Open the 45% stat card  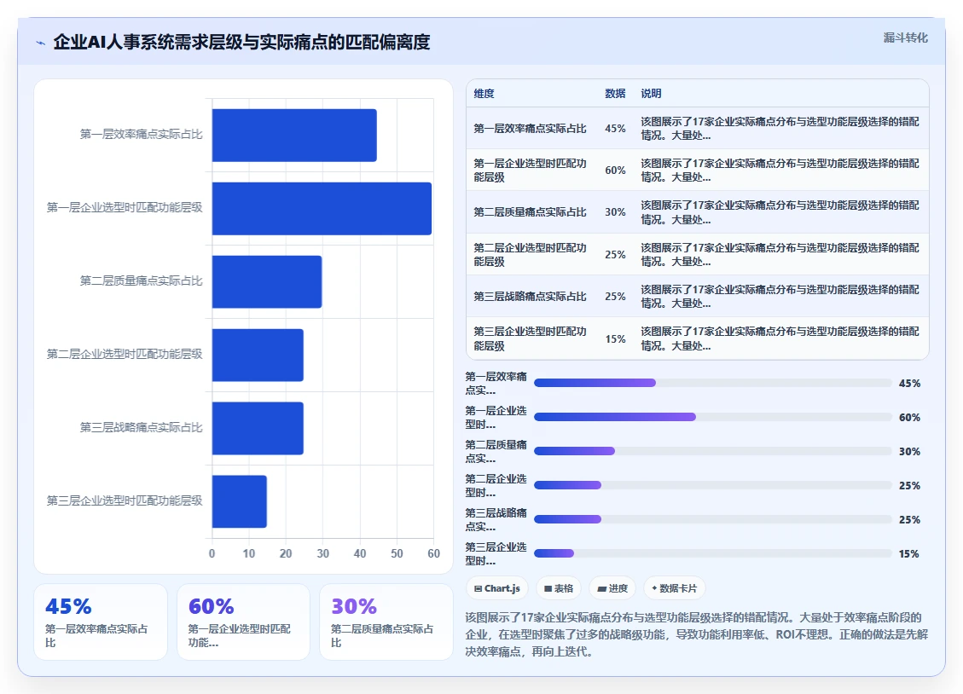[x=101, y=622]
